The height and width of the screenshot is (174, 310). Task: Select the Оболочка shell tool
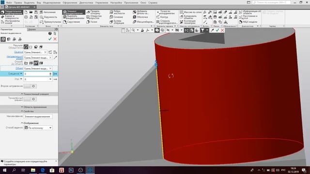coord(140,17)
